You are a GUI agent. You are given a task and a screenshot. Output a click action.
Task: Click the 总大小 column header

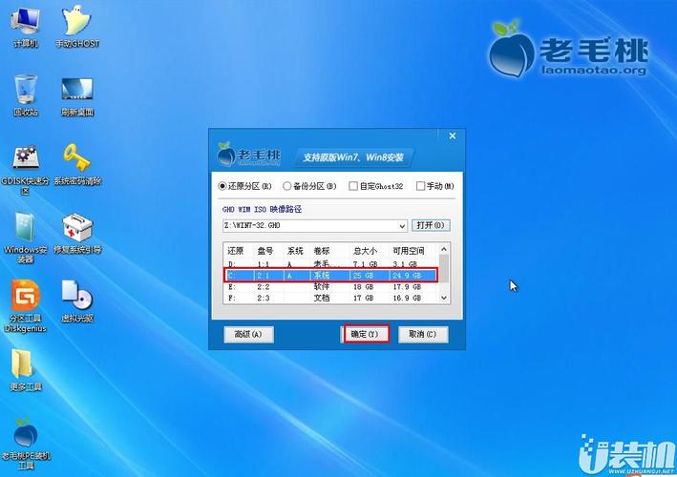pyautogui.click(x=368, y=251)
